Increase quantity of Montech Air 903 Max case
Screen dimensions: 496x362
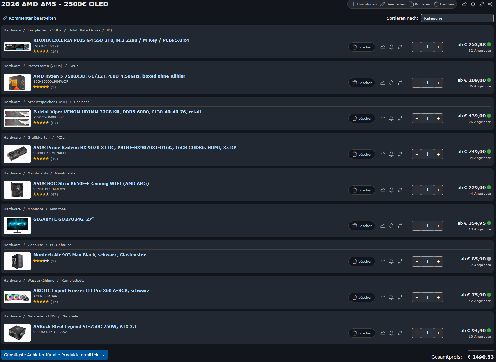coord(438,261)
